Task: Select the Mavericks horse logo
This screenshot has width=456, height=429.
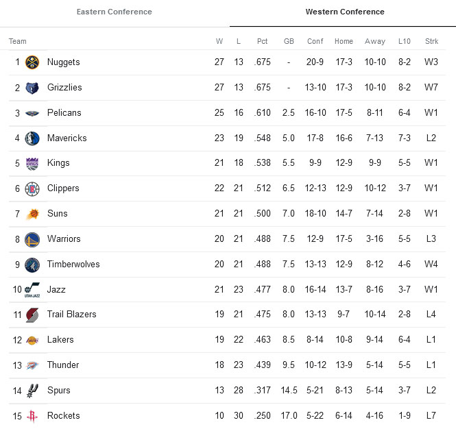Action: (32, 138)
